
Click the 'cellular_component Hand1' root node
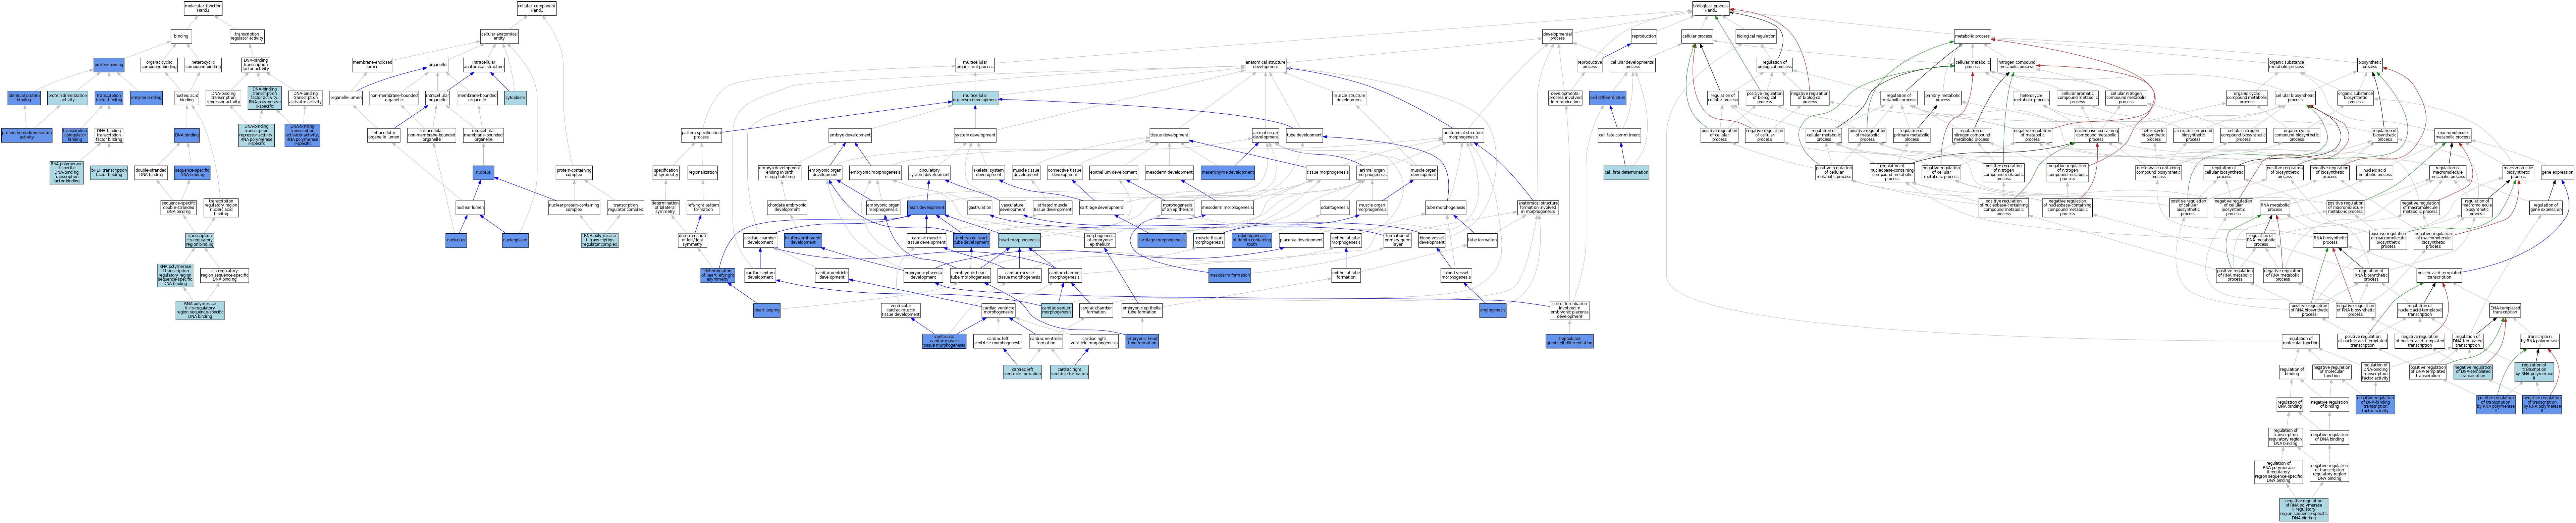(537, 8)
